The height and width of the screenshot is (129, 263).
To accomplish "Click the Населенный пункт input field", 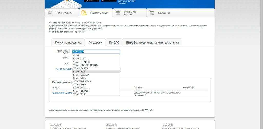I will pos(96,52).
